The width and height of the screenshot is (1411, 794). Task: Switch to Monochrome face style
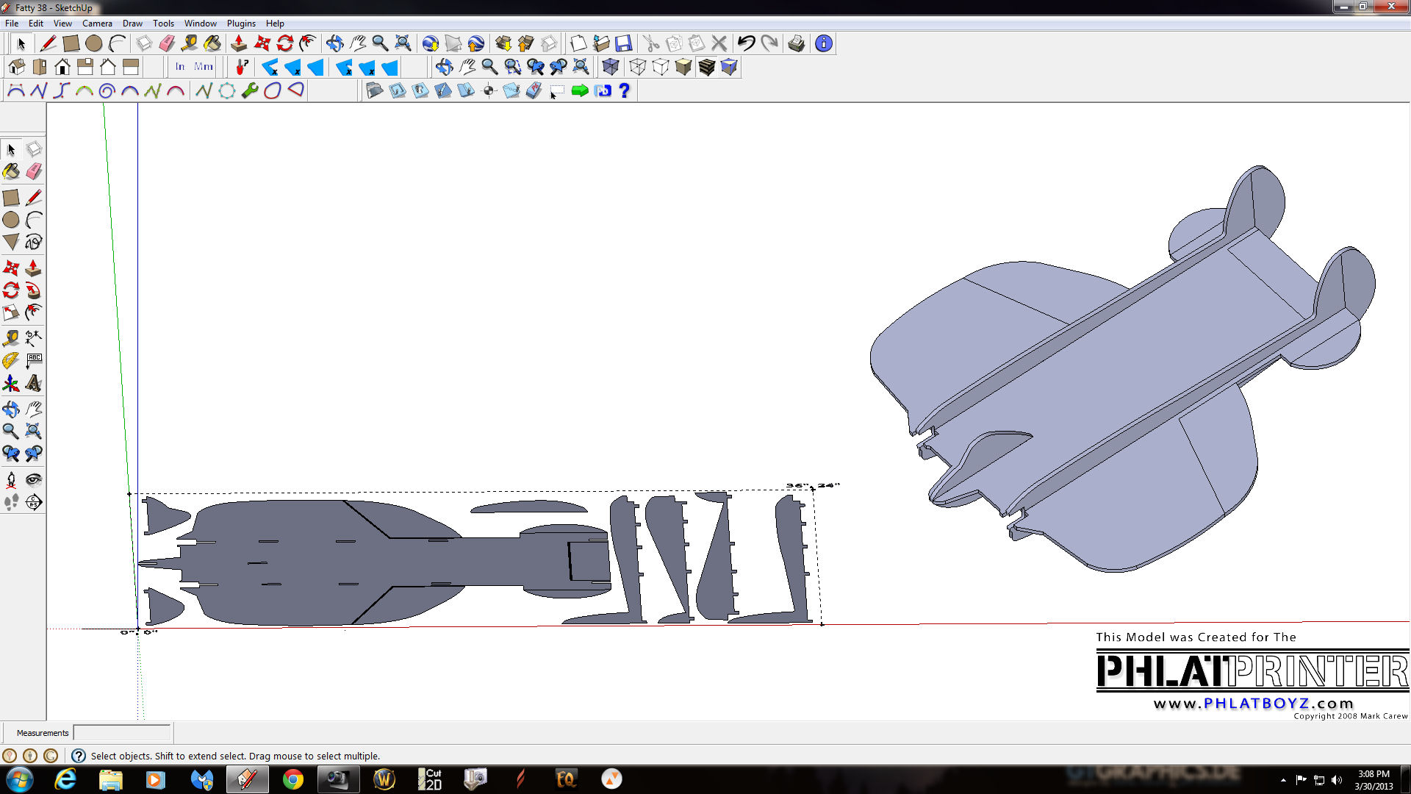click(x=729, y=67)
